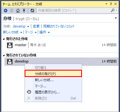Open the 操作 dropdown
Viewport: 120px width, 112px height.
tap(45, 32)
